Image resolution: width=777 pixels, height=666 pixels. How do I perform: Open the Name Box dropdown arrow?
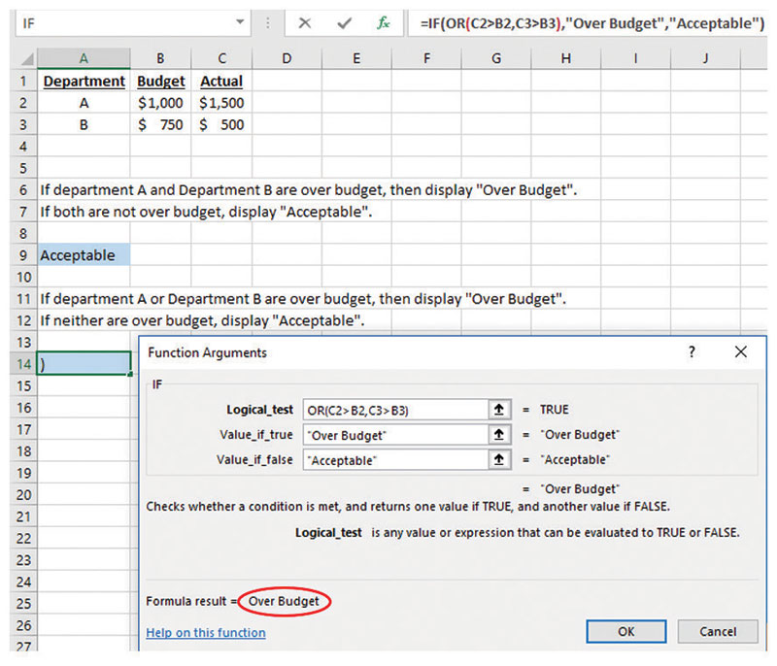click(240, 22)
